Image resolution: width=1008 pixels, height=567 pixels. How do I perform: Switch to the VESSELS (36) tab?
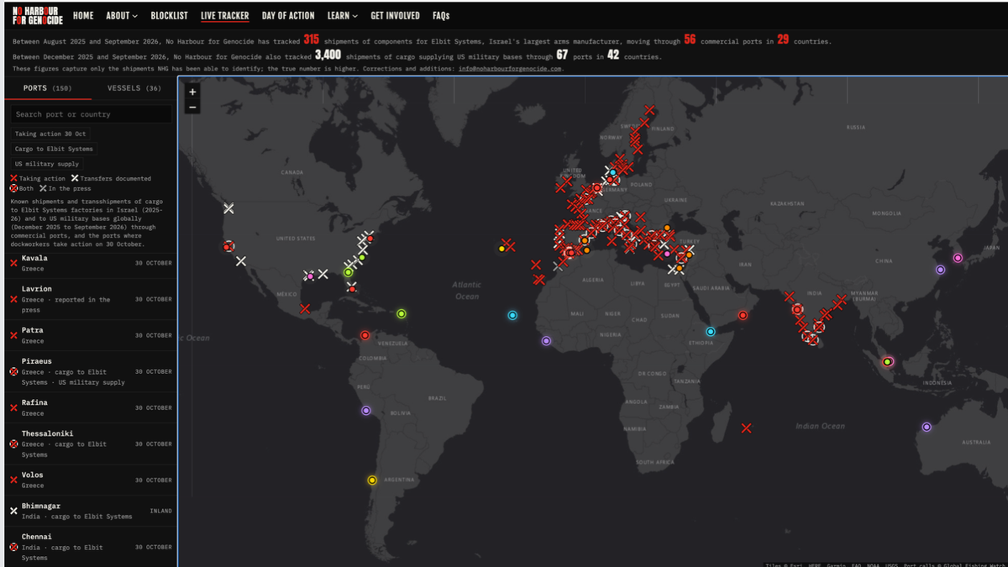tap(134, 87)
